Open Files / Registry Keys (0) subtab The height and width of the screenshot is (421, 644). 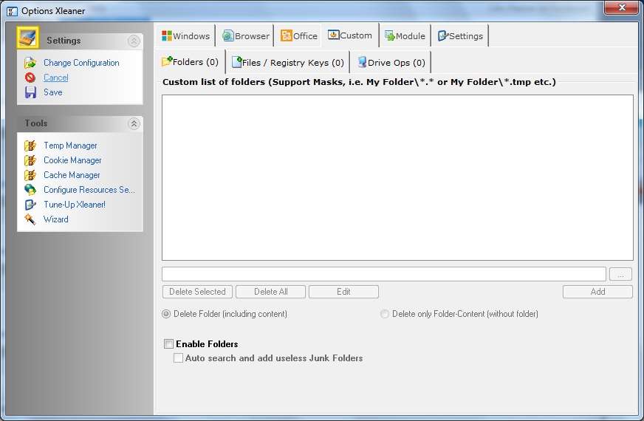(288, 63)
